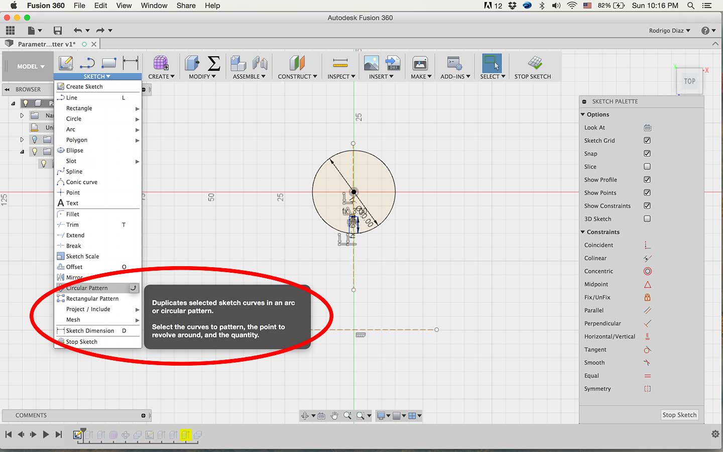
Task: Apply the Fix/UnFix lock icon
Action: click(x=647, y=297)
